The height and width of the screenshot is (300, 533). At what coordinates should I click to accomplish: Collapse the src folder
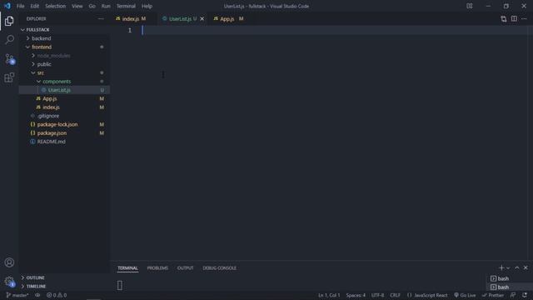pyautogui.click(x=64, y=72)
